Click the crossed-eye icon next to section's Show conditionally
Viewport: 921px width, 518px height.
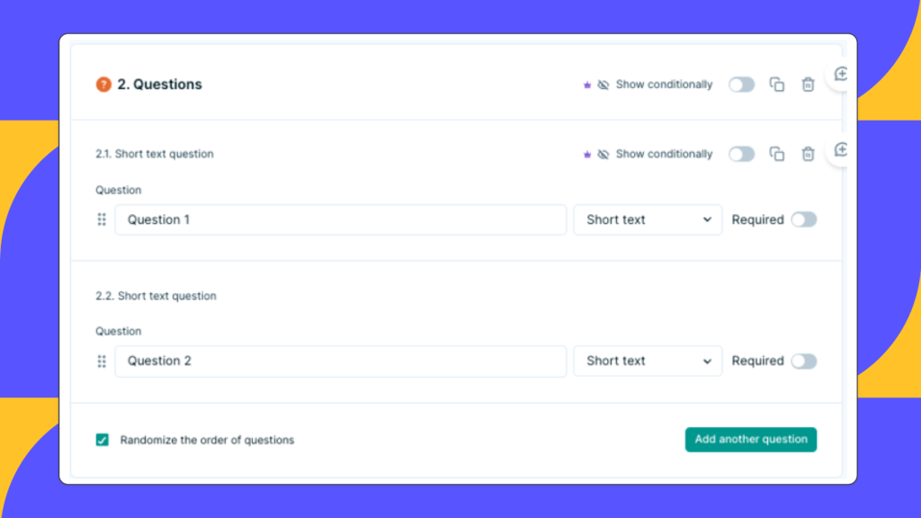point(604,84)
